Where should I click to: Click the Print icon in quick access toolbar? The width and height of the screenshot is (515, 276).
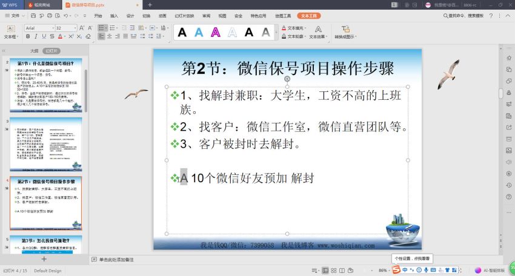pos(50,15)
